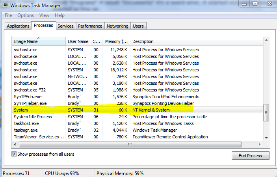Select the SynTPHelper.exe process
Viewport: 277px width, 177px height.
(x=138, y=103)
